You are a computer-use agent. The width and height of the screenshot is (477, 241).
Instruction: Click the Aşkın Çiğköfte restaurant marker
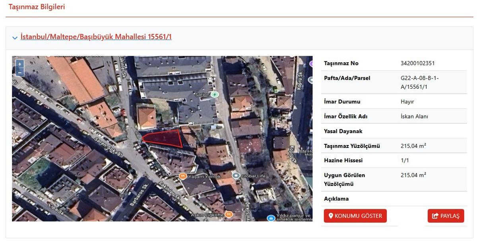[x=228, y=214]
